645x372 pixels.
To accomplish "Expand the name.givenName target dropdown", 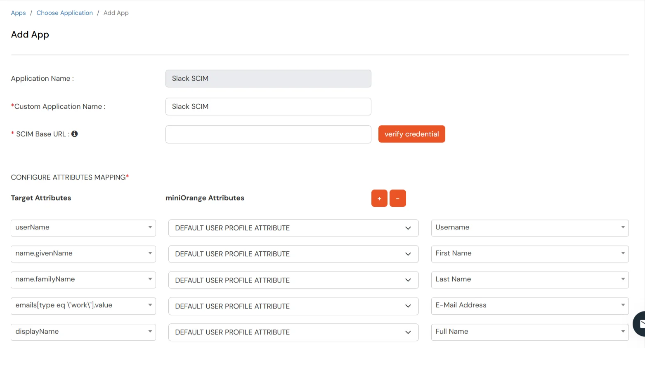I will click(x=83, y=254).
